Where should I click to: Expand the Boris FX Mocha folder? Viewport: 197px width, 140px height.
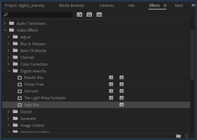[8, 51]
